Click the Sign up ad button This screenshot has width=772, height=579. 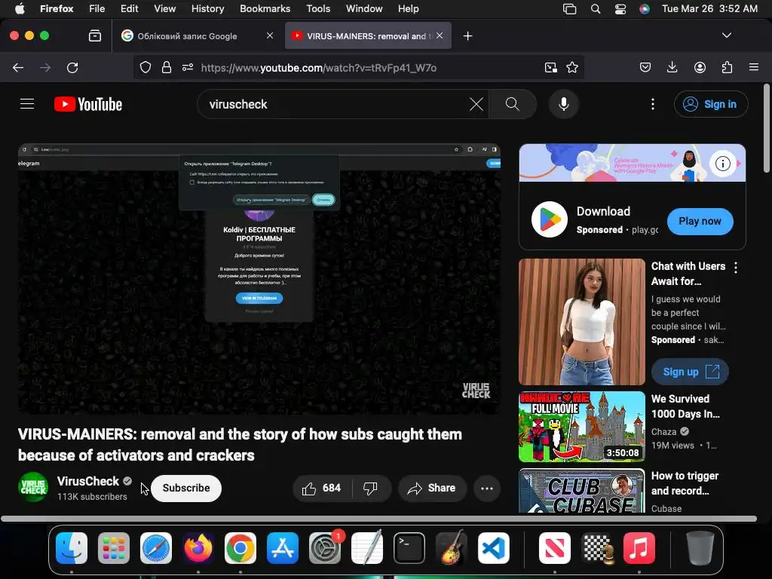(690, 372)
